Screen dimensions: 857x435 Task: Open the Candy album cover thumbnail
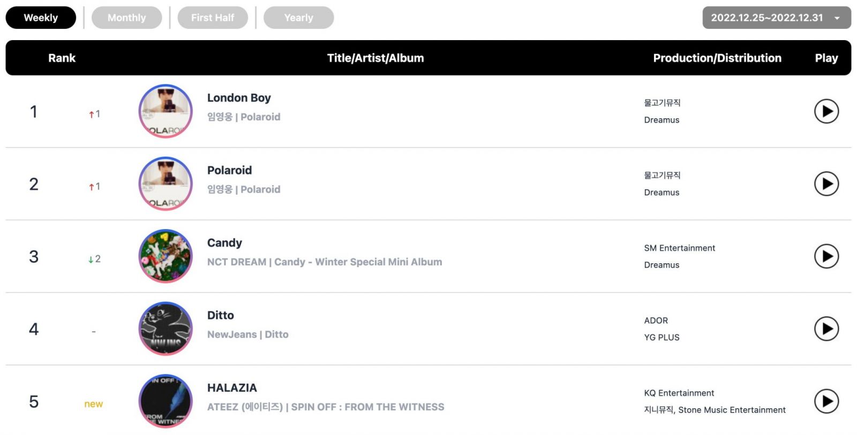tap(166, 256)
